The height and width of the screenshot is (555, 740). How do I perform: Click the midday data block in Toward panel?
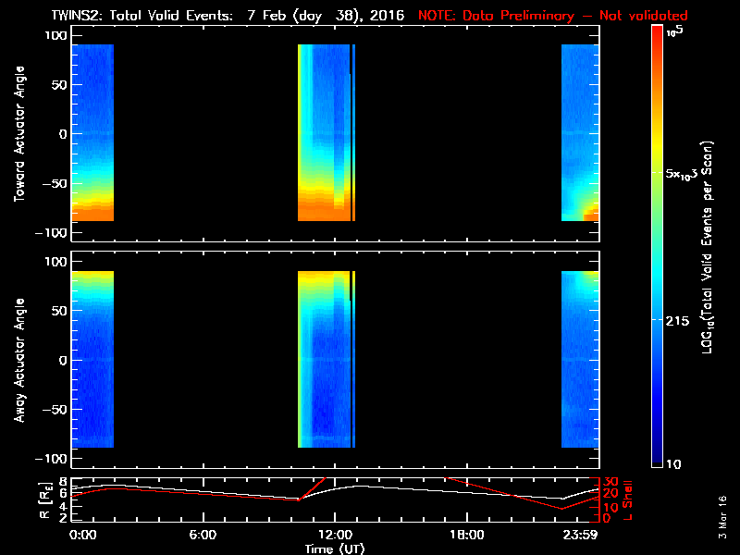[324, 132]
